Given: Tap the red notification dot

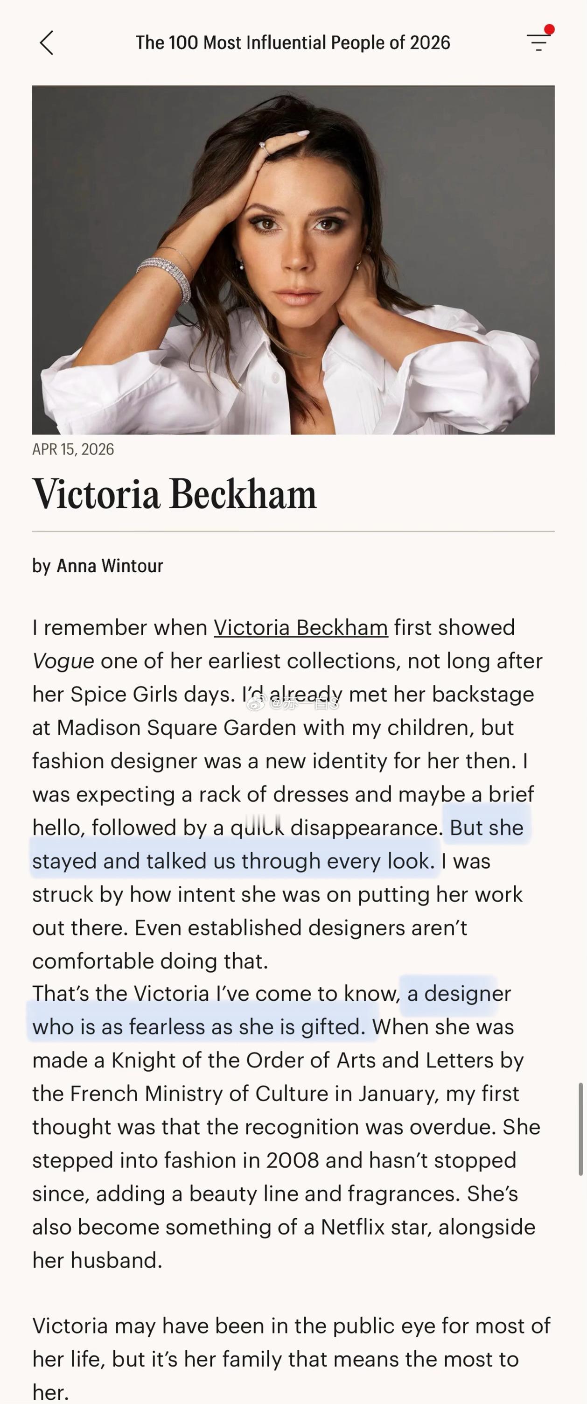Looking at the screenshot, I should [x=549, y=29].
